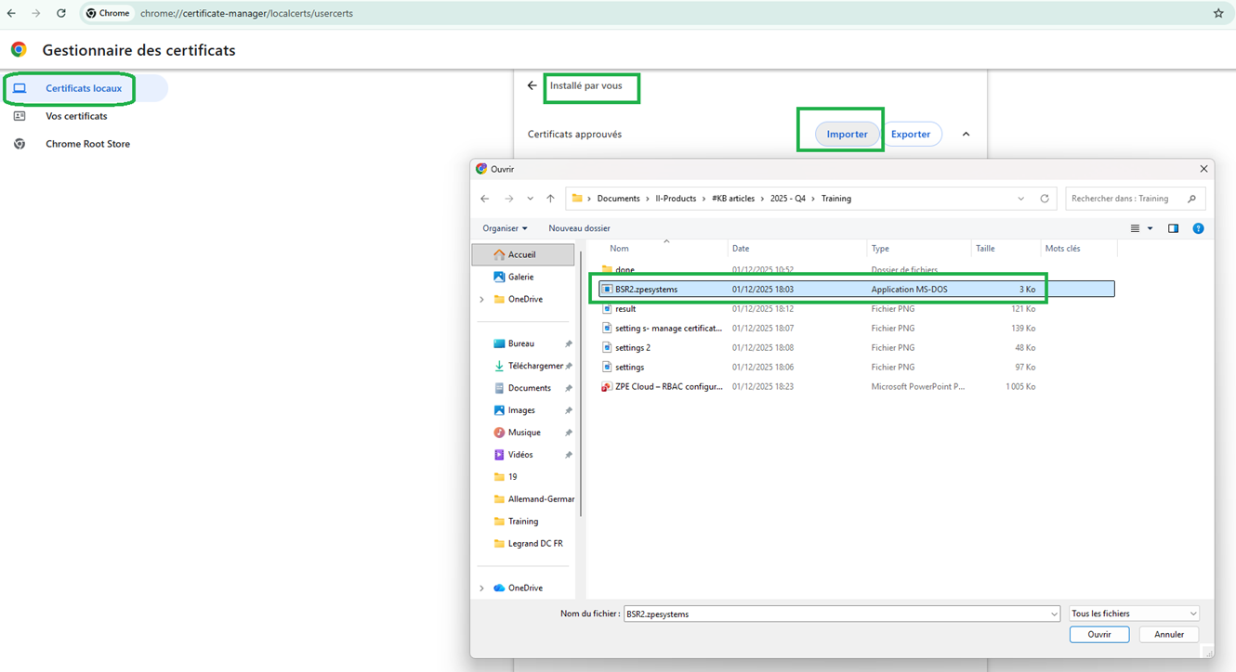
Task: Sort files by the Type column header
Action: (919, 249)
